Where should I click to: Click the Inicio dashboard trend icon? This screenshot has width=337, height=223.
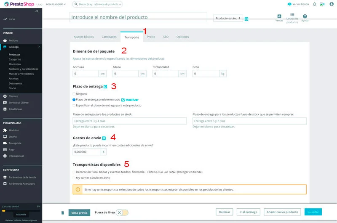pos(5,19)
